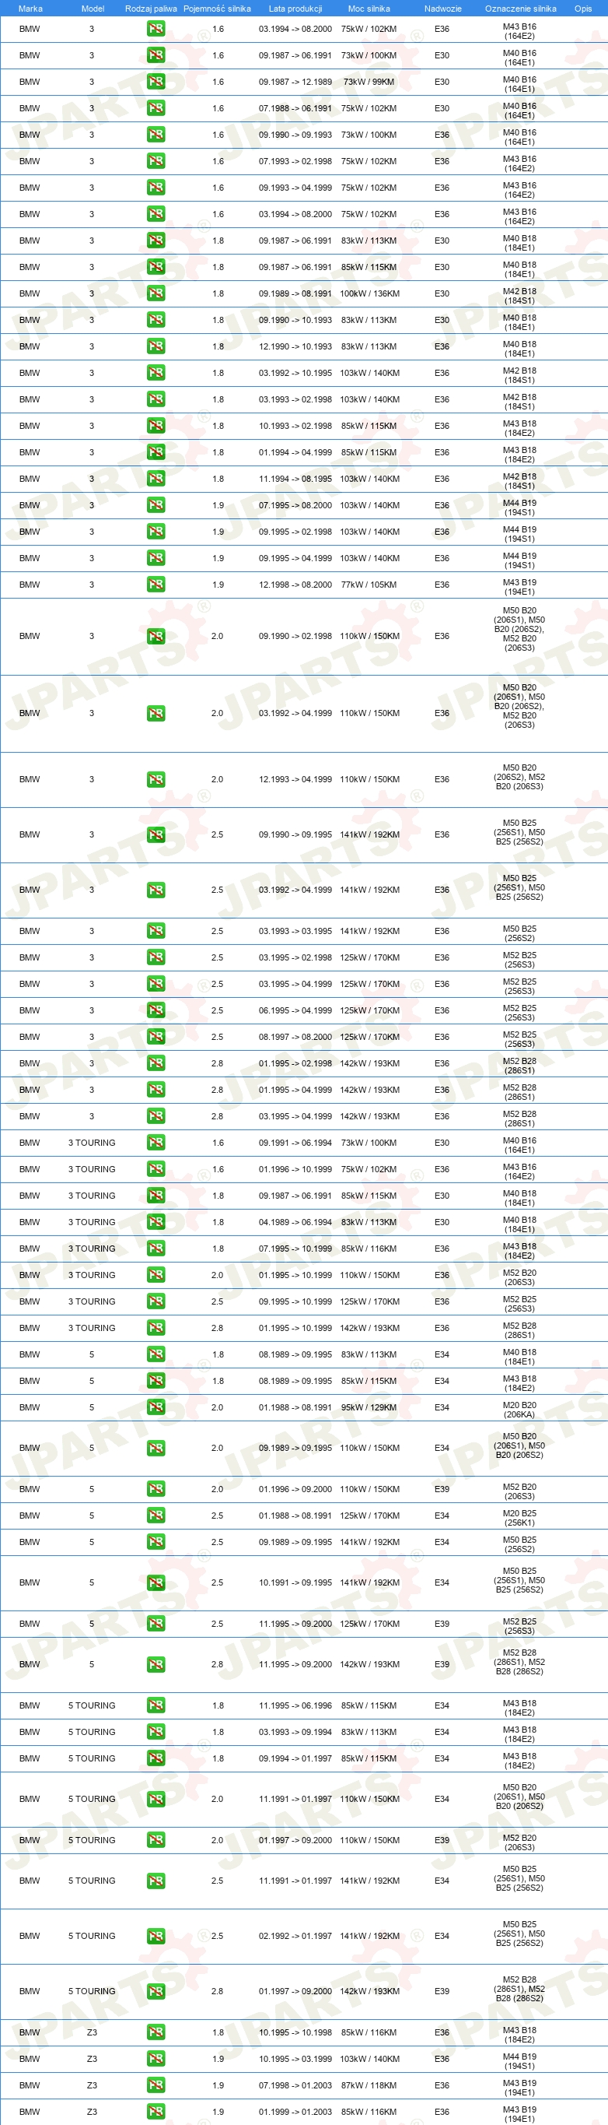Screen dimensions: 608x2125
Task: Select the date range 10.1995 -> 03.1999
Action: click(295, 2058)
